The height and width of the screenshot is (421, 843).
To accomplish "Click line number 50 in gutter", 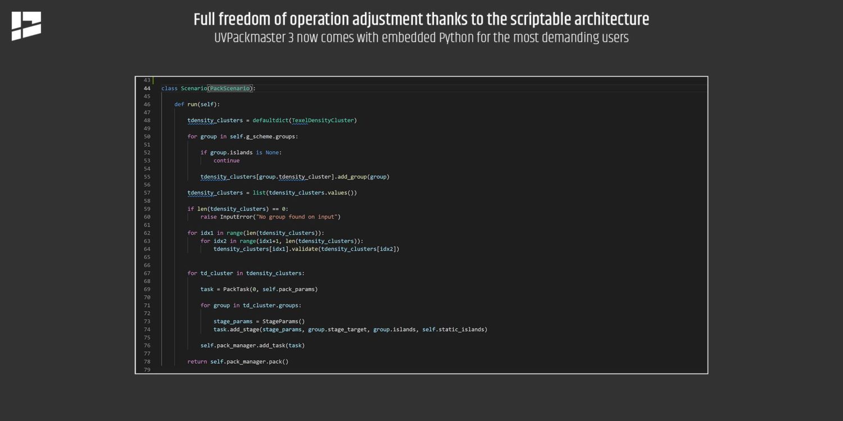I will (x=147, y=136).
